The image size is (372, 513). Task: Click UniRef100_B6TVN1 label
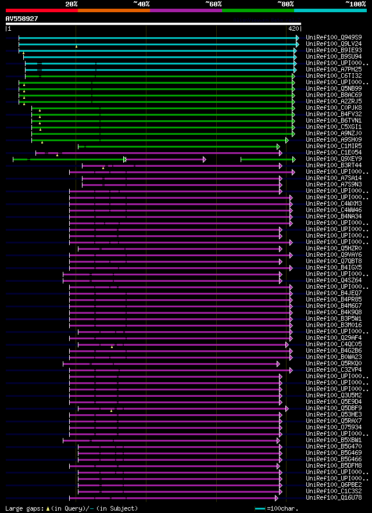pyautogui.click(x=334, y=120)
